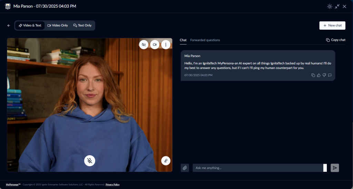Toggle the video camera button
This screenshot has width=353, height=189.
click(155, 44)
